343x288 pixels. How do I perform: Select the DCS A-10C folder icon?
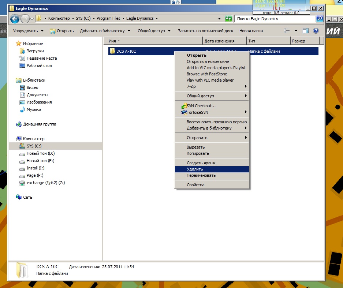pos(112,51)
